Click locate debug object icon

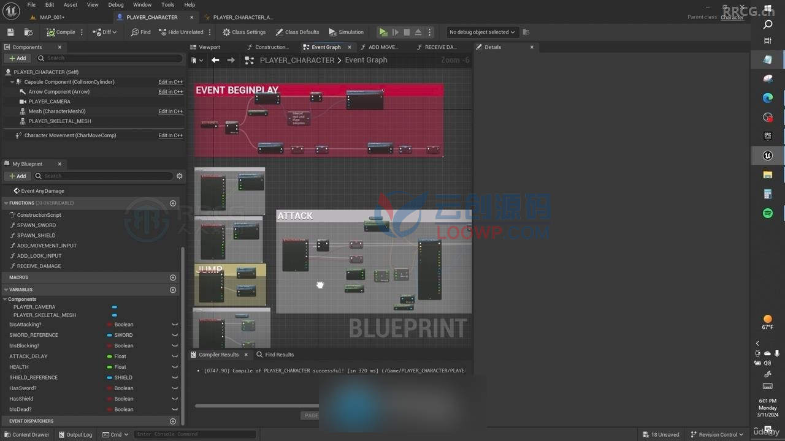coord(526,32)
